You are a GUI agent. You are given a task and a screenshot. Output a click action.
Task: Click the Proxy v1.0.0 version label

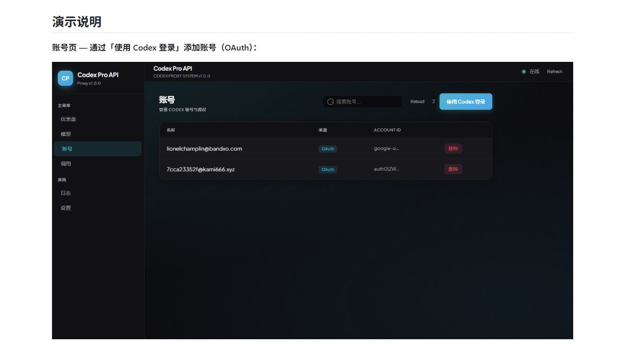click(x=89, y=83)
